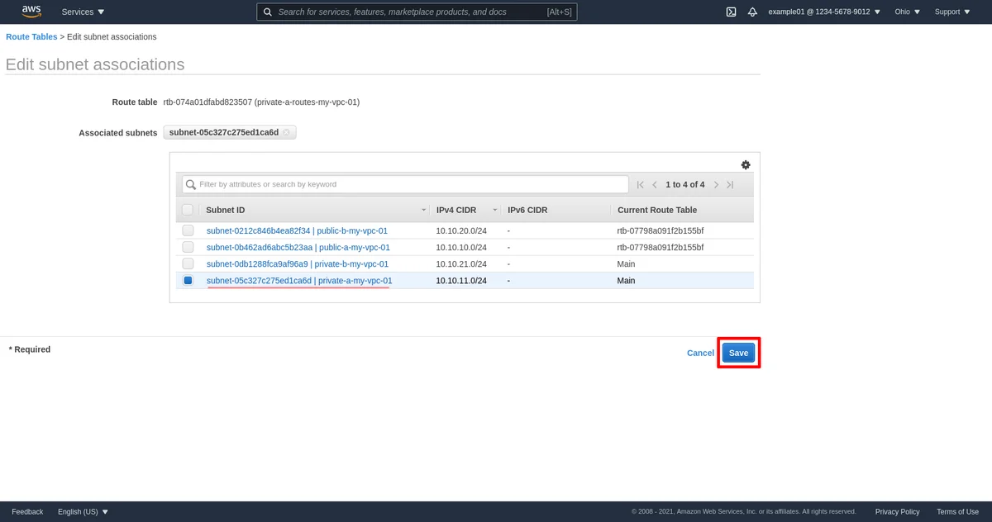This screenshot has width=992, height=522.
Task: Open the example01 account dropdown
Action: pyautogui.click(x=823, y=12)
